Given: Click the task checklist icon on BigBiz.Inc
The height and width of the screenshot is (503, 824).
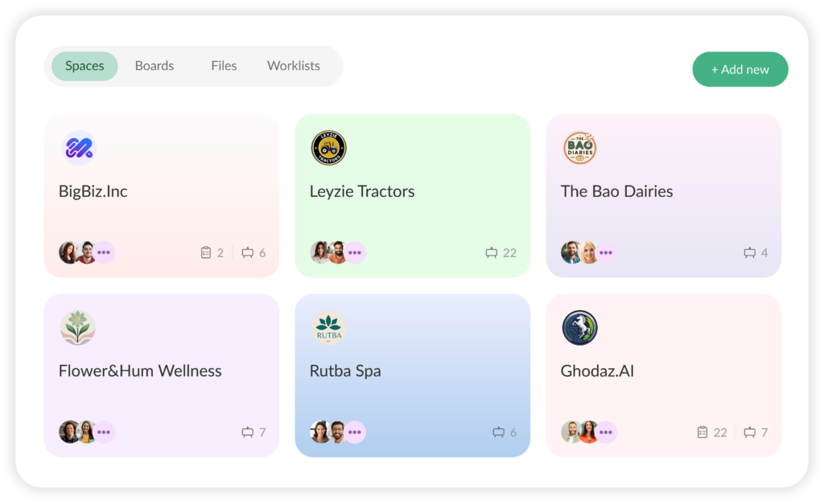Looking at the screenshot, I should point(206,253).
